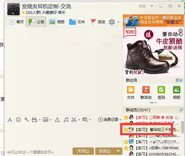Open the 中信薪金煲 banner ad

tap(153, 20)
